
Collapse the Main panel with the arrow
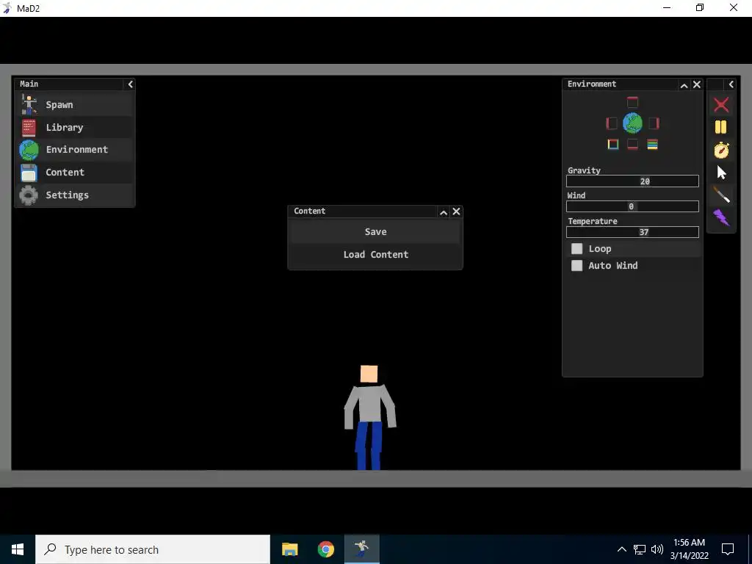point(130,84)
